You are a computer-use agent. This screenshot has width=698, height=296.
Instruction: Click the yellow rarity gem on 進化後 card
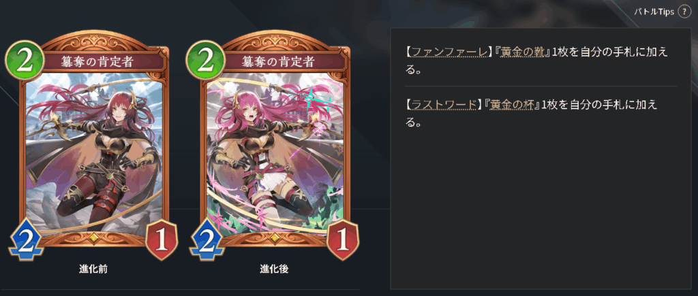pyautogui.click(x=275, y=238)
